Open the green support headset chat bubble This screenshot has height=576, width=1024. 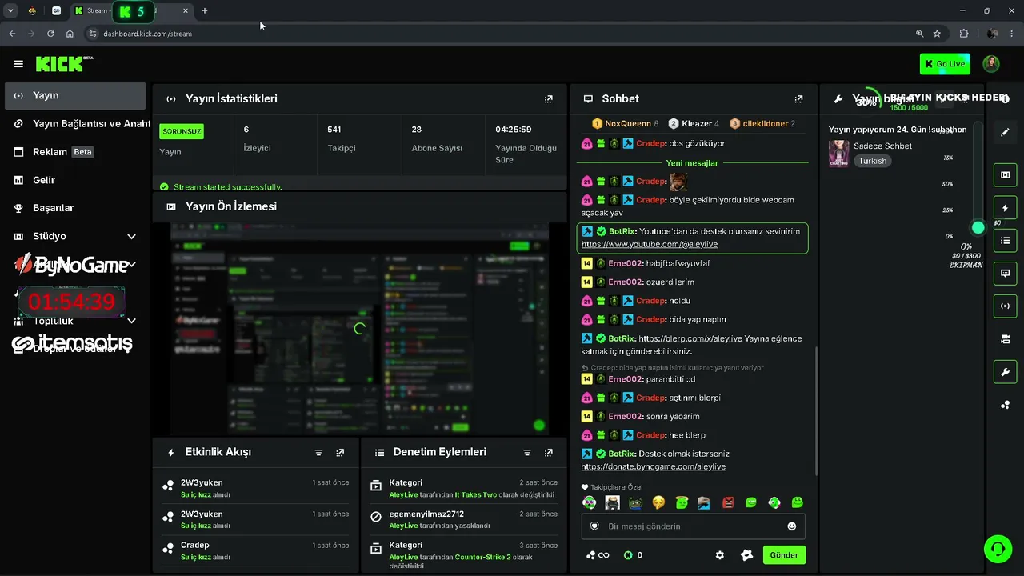(x=998, y=549)
